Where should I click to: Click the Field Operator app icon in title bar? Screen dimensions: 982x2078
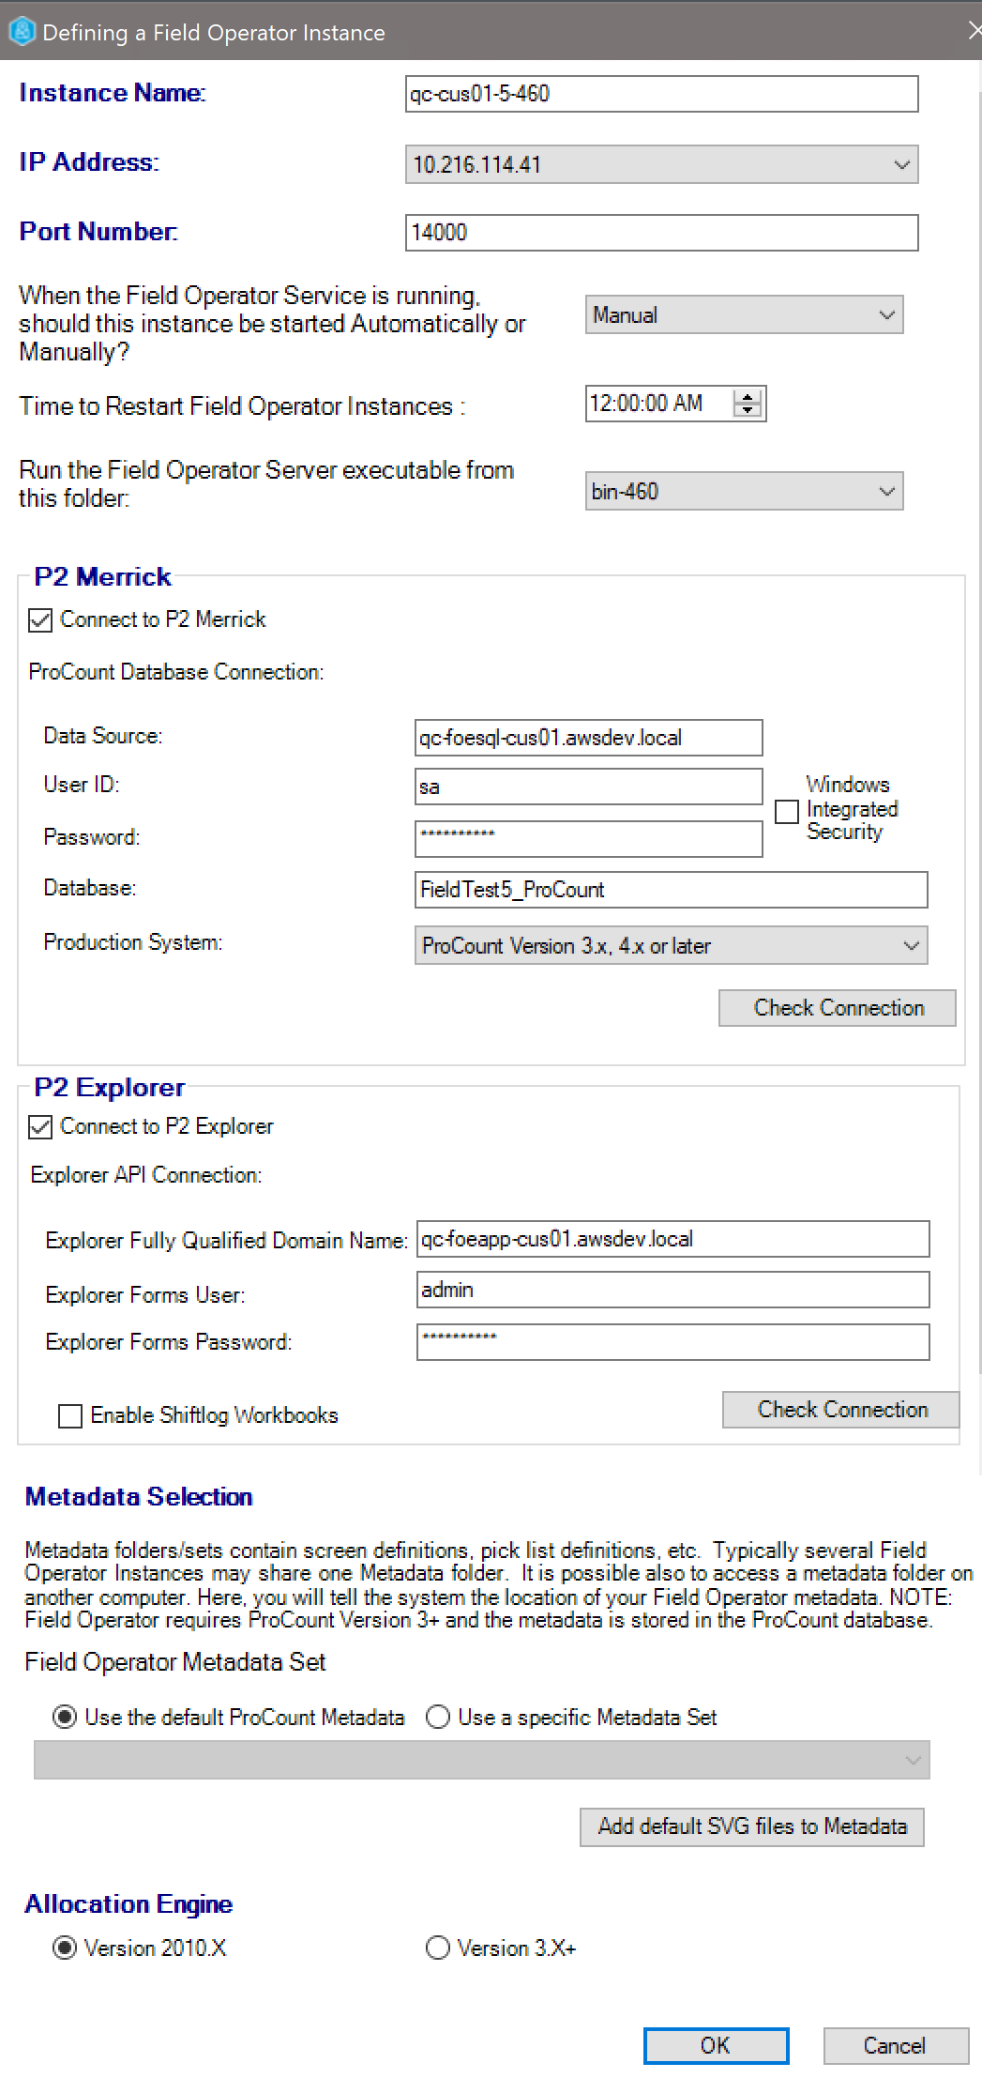pyautogui.click(x=21, y=32)
